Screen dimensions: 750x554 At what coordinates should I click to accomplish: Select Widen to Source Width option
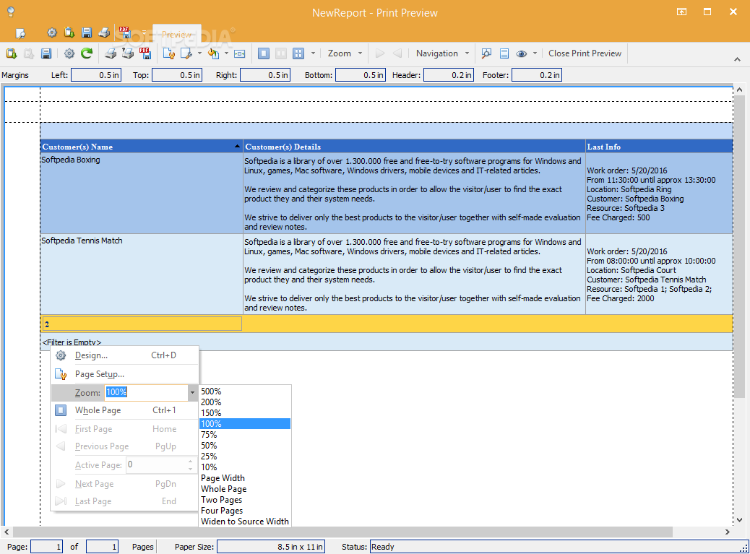pos(244,521)
